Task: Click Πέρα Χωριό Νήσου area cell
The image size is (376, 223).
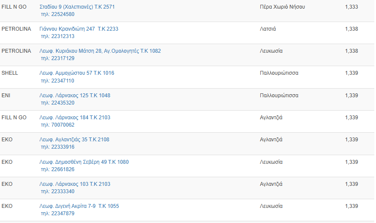Action: click(x=282, y=7)
